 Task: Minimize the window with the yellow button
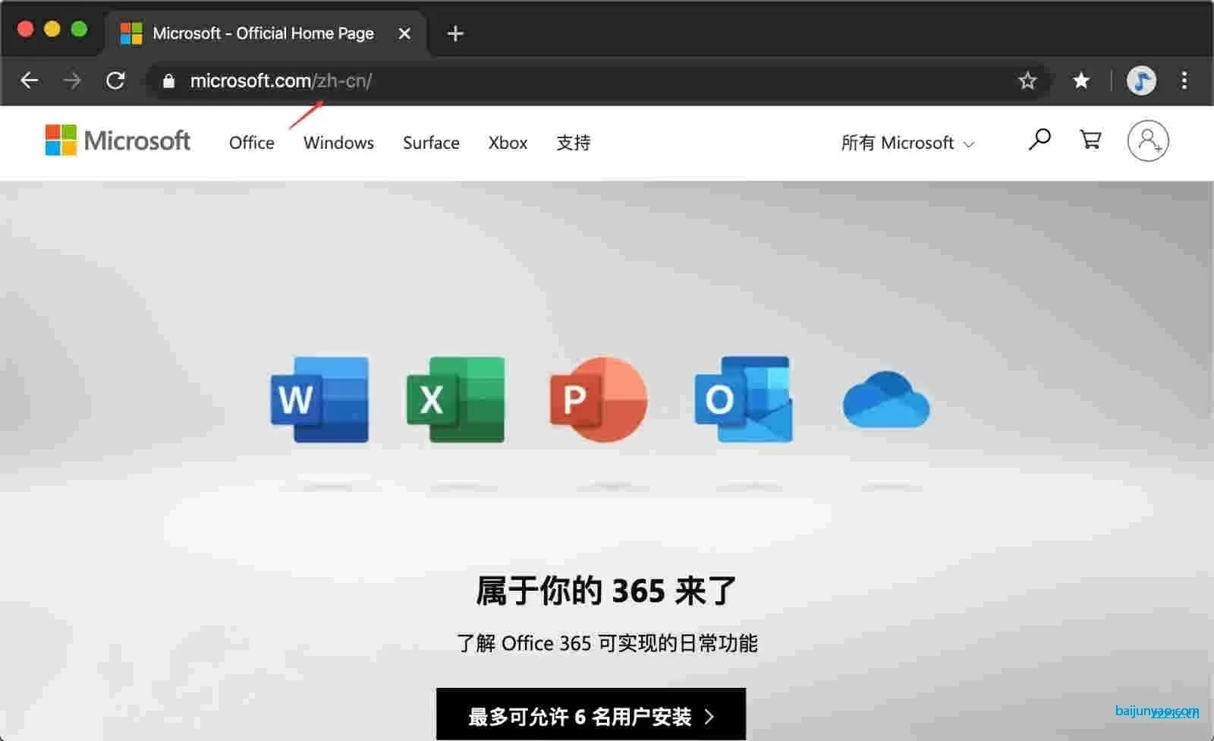[52, 29]
